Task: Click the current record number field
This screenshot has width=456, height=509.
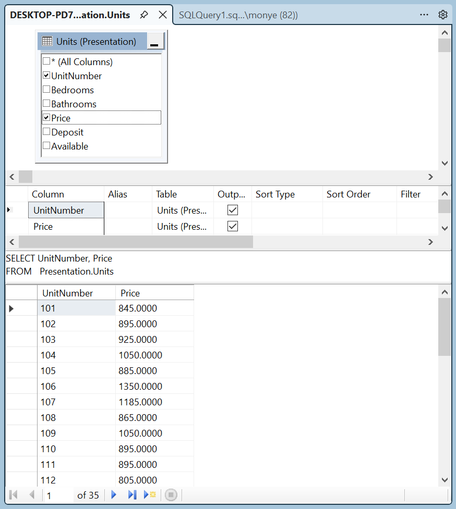Action: 58,495
